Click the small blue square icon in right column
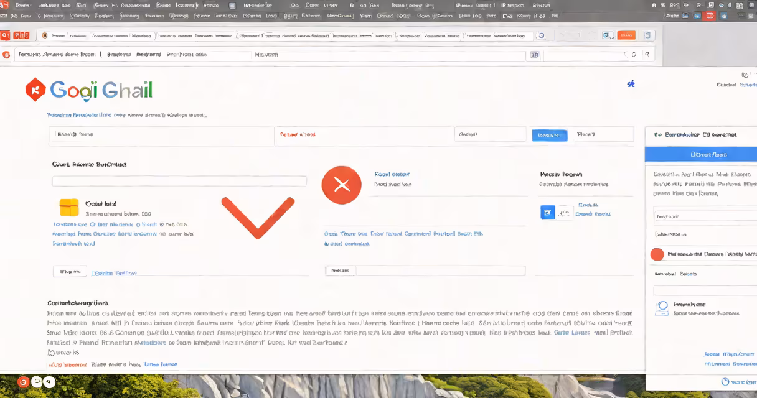 pyautogui.click(x=547, y=212)
